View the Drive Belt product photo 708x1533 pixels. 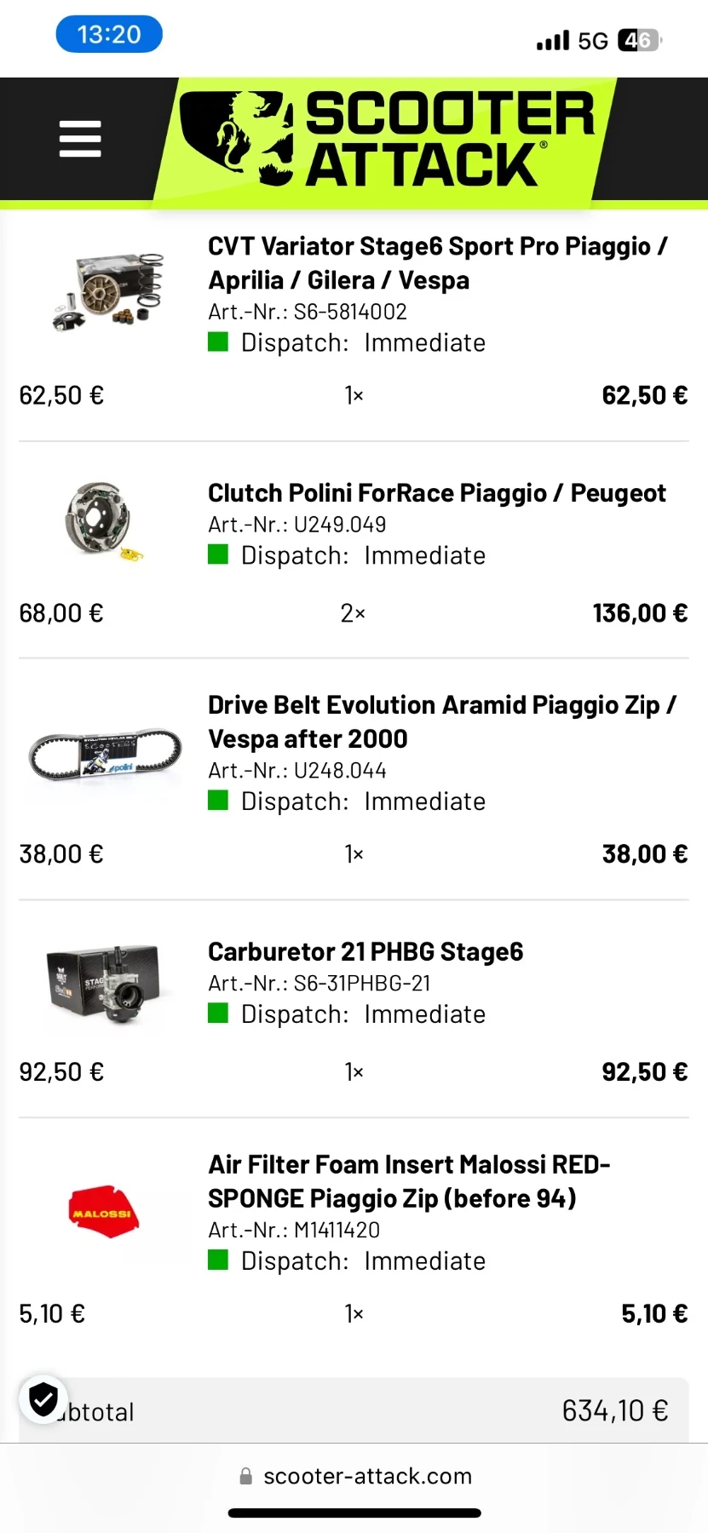coord(106,754)
